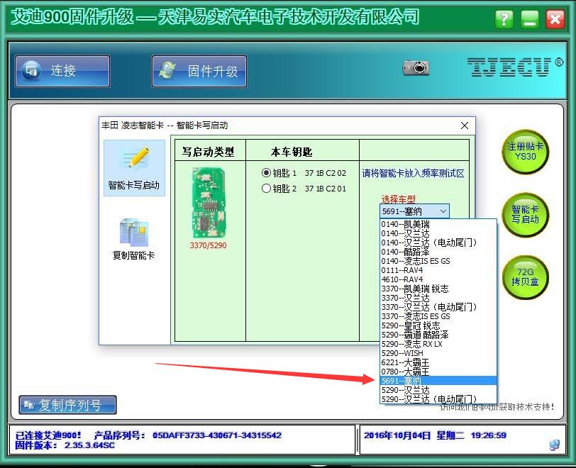Choose 5290--霸道 酷路泽 option
The height and width of the screenshot is (468, 576).
pyautogui.click(x=438, y=335)
